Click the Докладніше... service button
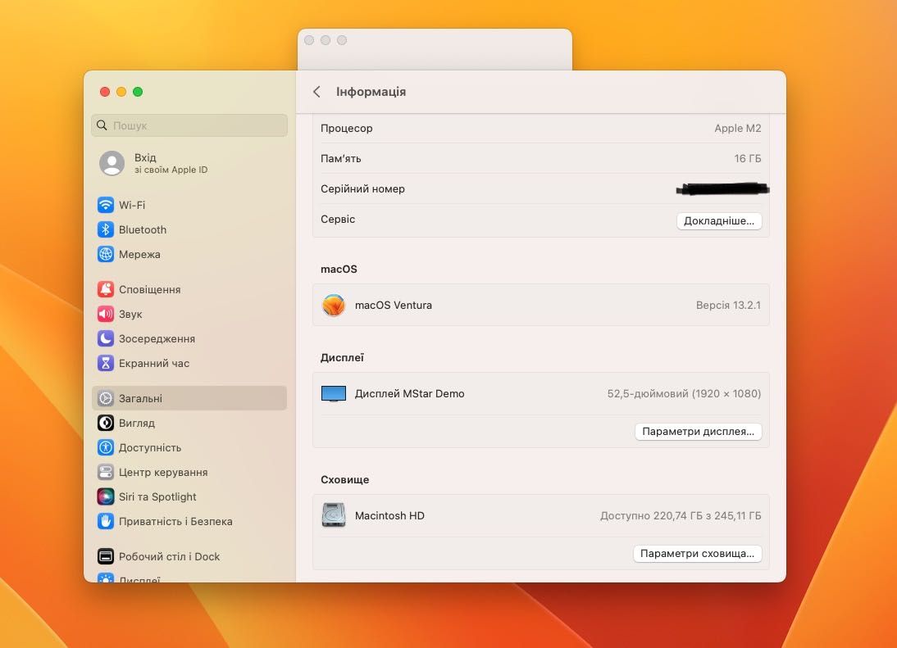This screenshot has width=897, height=648. point(719,221)
